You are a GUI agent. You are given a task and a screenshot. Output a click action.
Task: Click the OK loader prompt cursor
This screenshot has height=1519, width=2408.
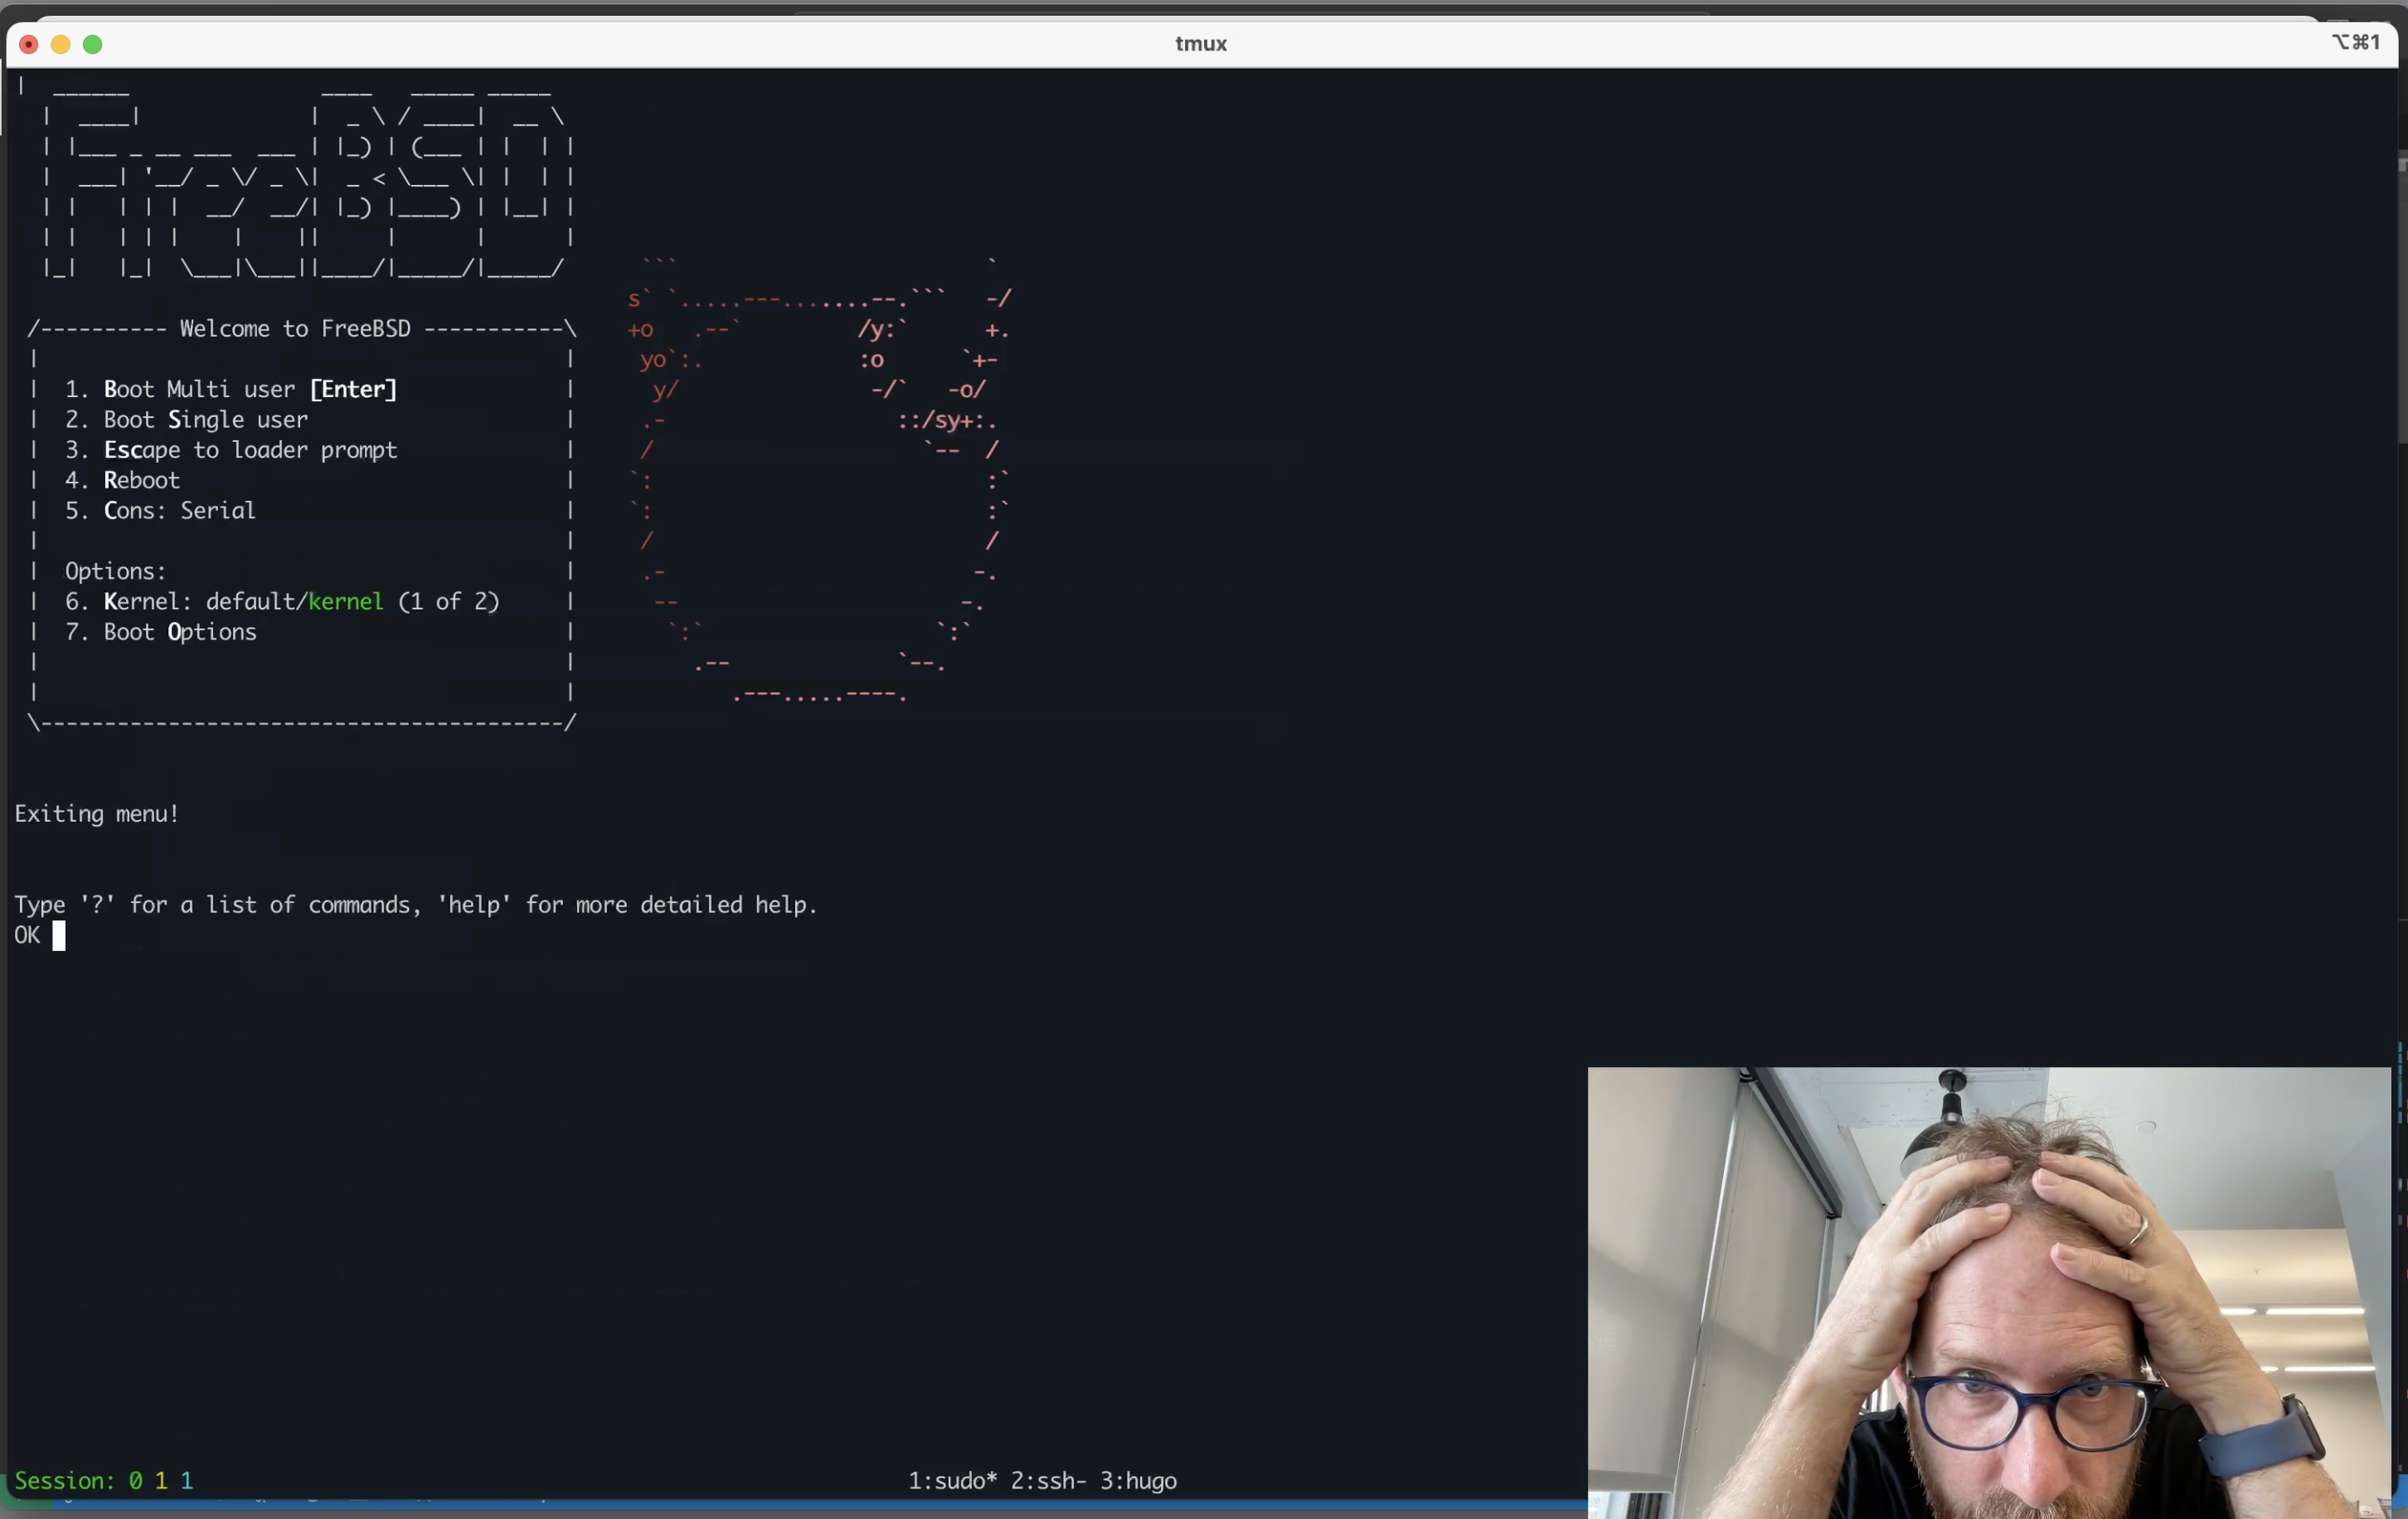pyautogui.click(x=59, y=936)
